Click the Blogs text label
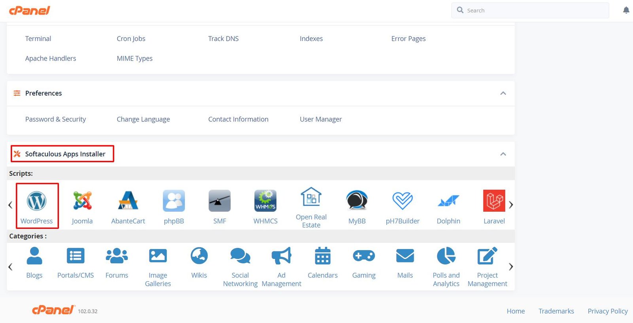The width and height of the screenshot is (633, 323). click(34, 275)
